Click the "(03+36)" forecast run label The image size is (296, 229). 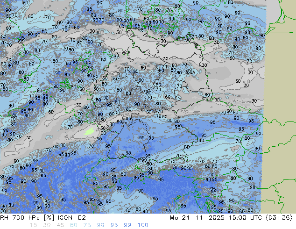tap(279, 218)
